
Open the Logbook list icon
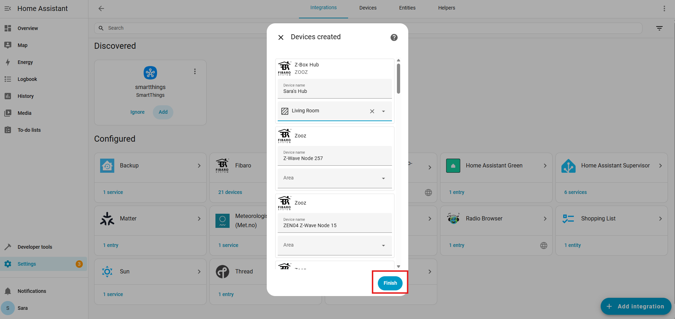8,79
